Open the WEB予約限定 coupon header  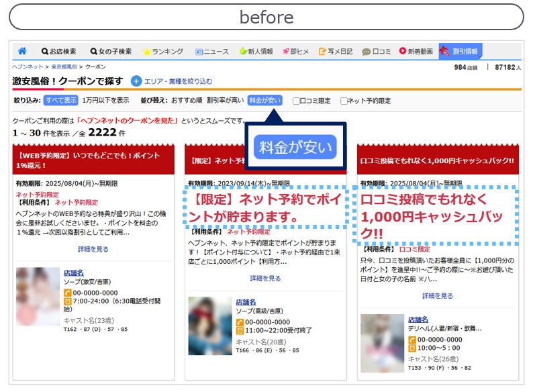[93, 160]
